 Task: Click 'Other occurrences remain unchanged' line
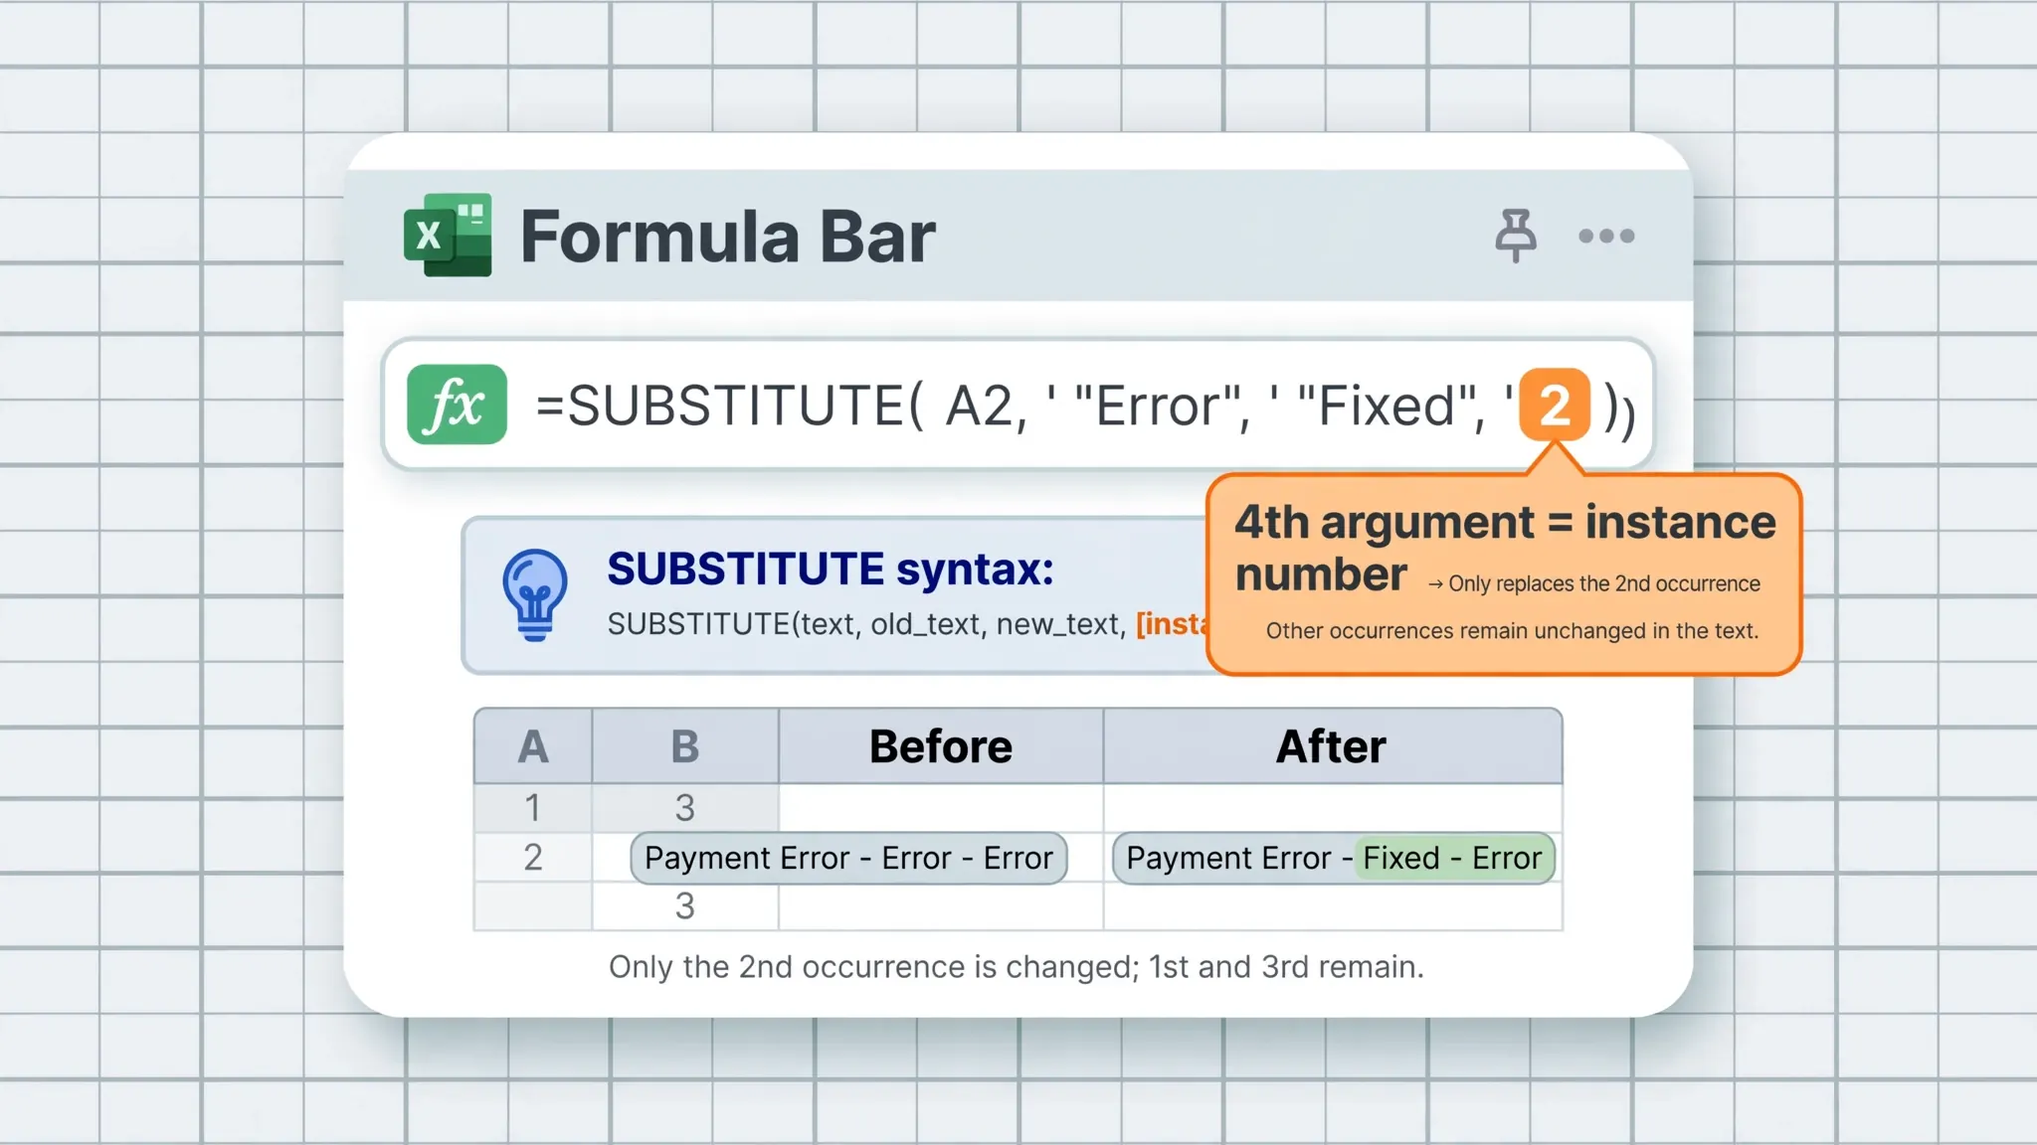(x=1512, y=631)
